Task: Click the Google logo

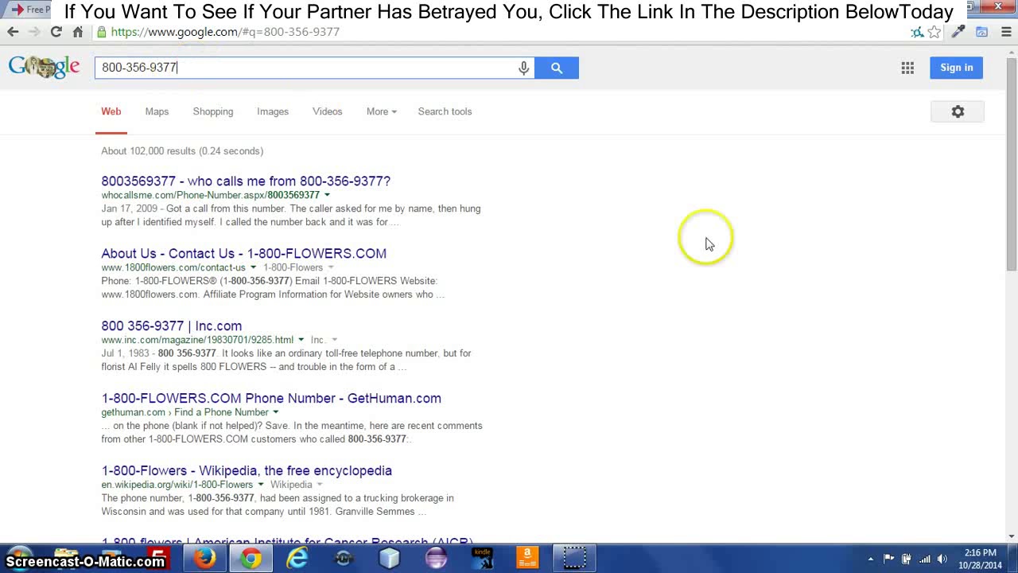Action: pyautogui.click(x=45, y=66)
